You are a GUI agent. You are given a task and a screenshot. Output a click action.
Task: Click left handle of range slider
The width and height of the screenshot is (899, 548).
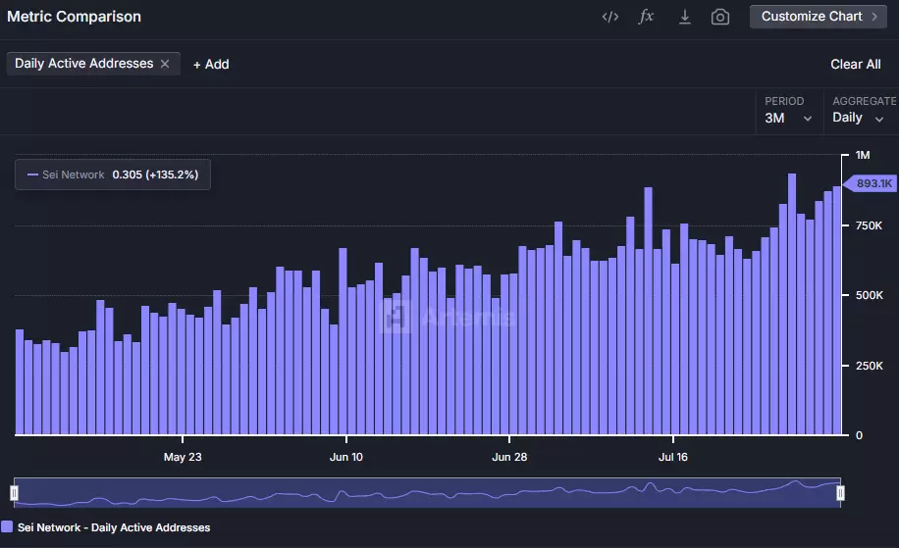pos(15,493)
